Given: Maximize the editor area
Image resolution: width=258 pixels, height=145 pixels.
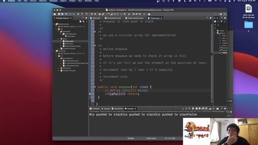Looking at the screenshot, I should [210, 18].
